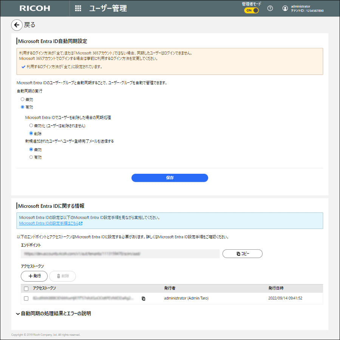340x340 pixels.
Task: Click the ユーザー管理 page title
Action: point(108,8)
